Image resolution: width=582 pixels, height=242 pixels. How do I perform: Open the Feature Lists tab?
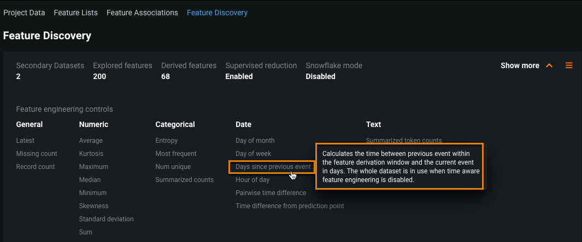click(x=76, y=12)
